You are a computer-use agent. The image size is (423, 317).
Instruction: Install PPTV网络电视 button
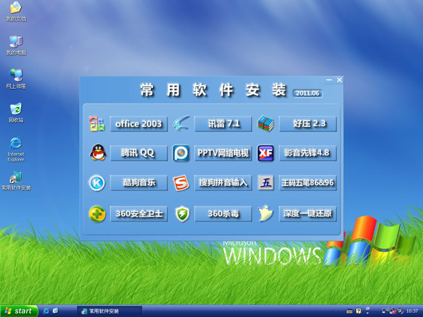223,153
